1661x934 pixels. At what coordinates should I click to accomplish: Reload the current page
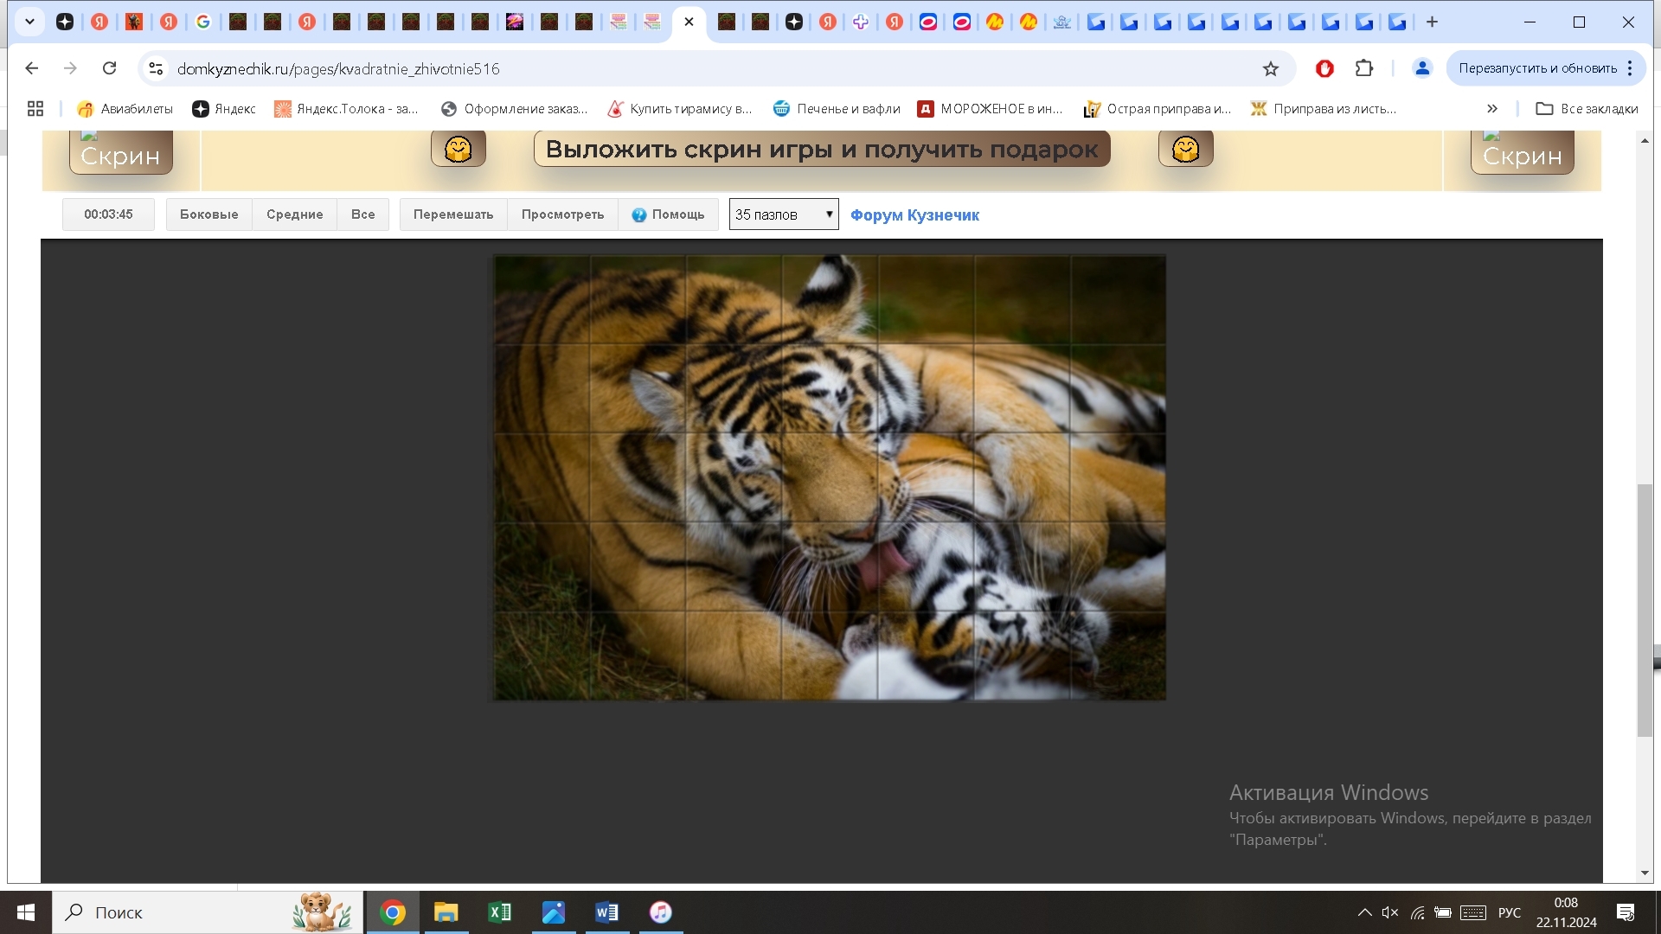coord(109,68)
